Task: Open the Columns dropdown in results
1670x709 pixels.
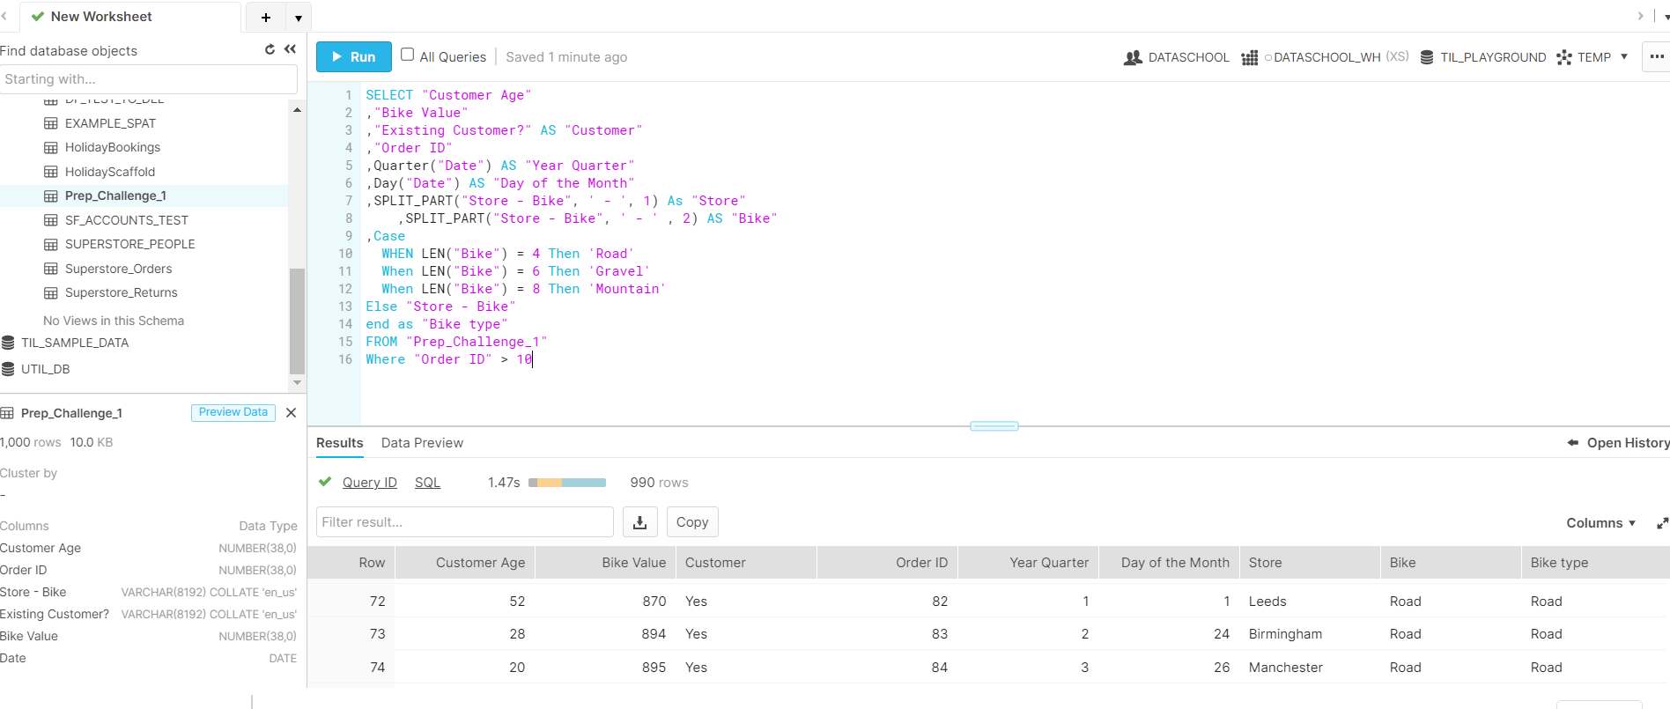Action: point(1600,523)
